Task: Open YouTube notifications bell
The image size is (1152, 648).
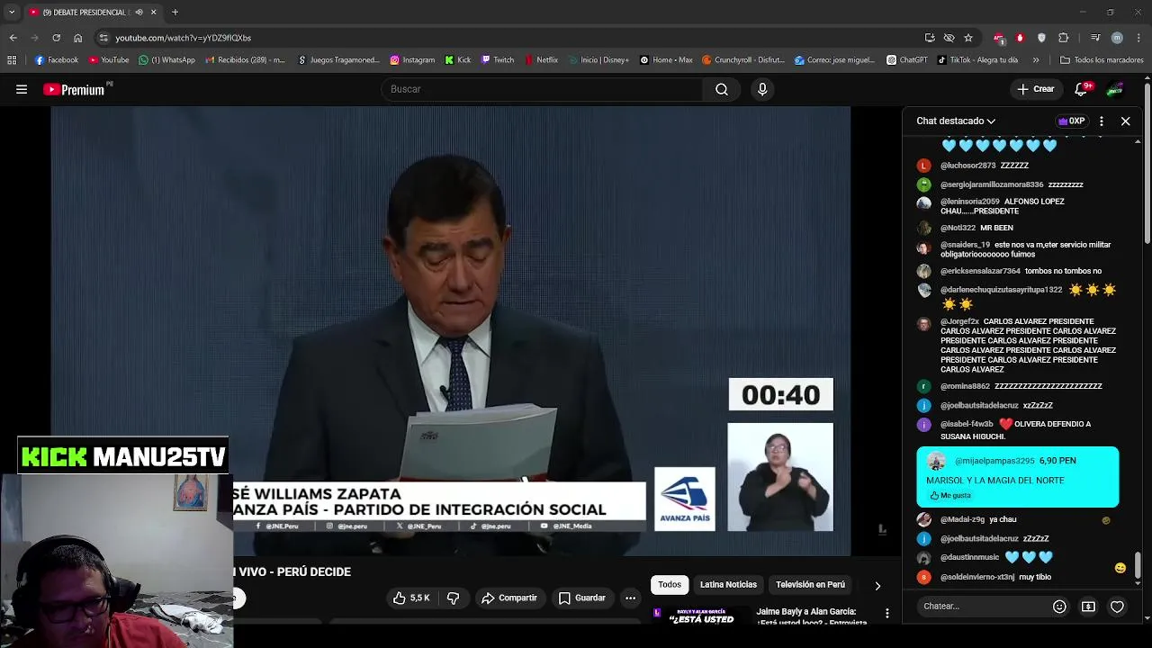Action: [x=1082, y=89]
